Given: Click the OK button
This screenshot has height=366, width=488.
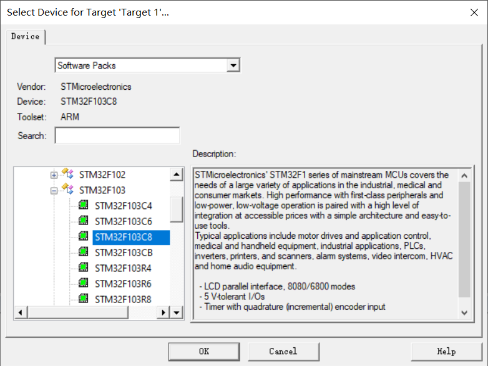Looking at the screenshot, I should [x=204, y=352].
